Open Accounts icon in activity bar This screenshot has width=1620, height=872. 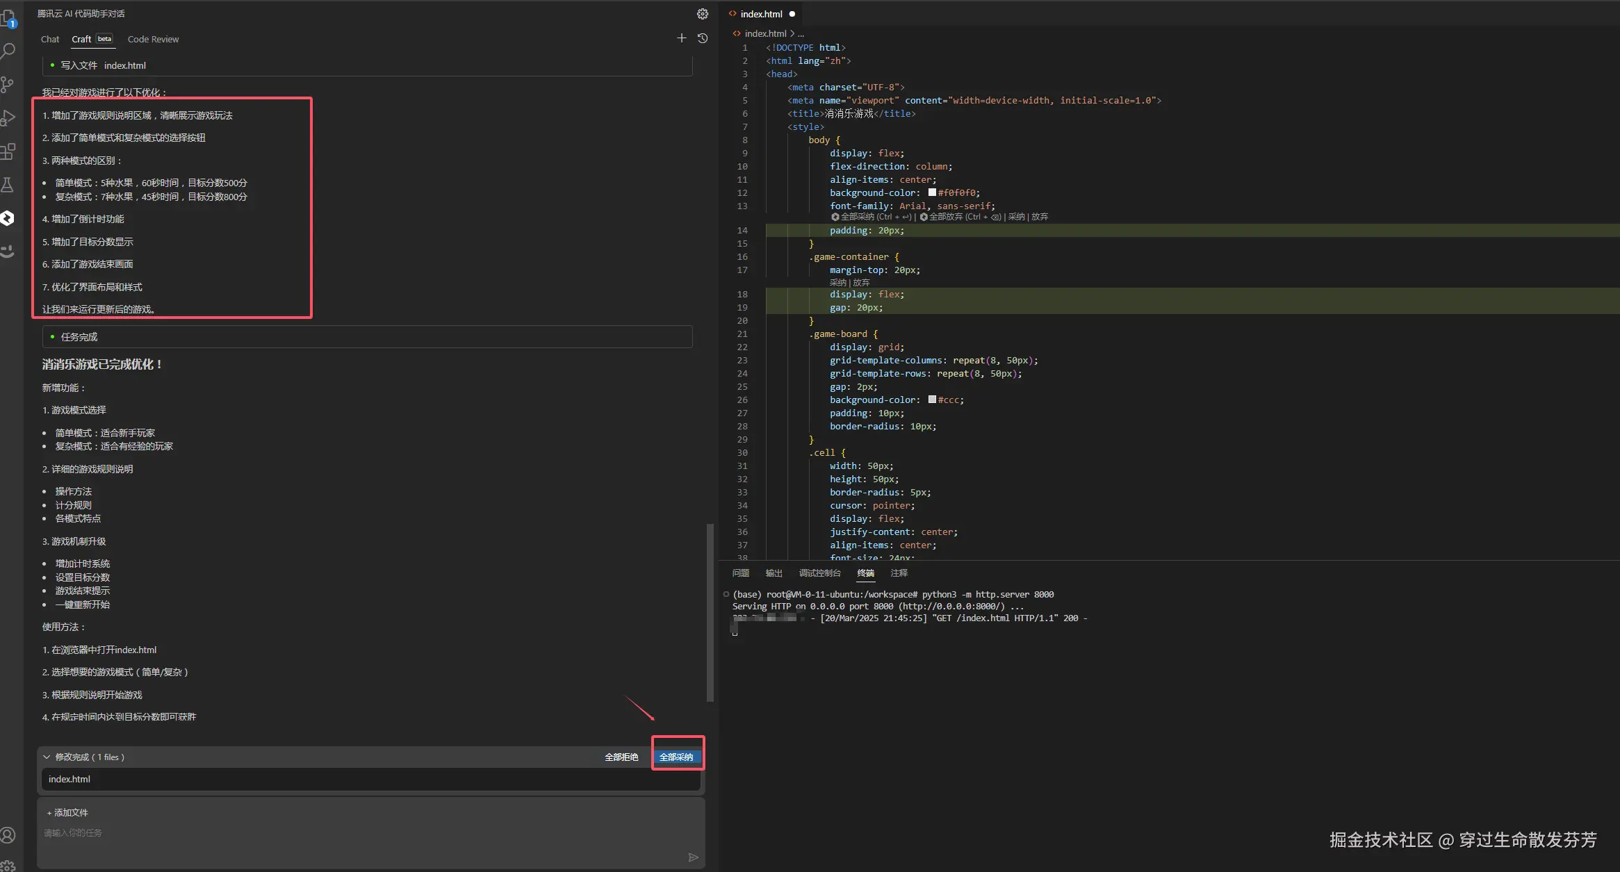pos(8,835)
